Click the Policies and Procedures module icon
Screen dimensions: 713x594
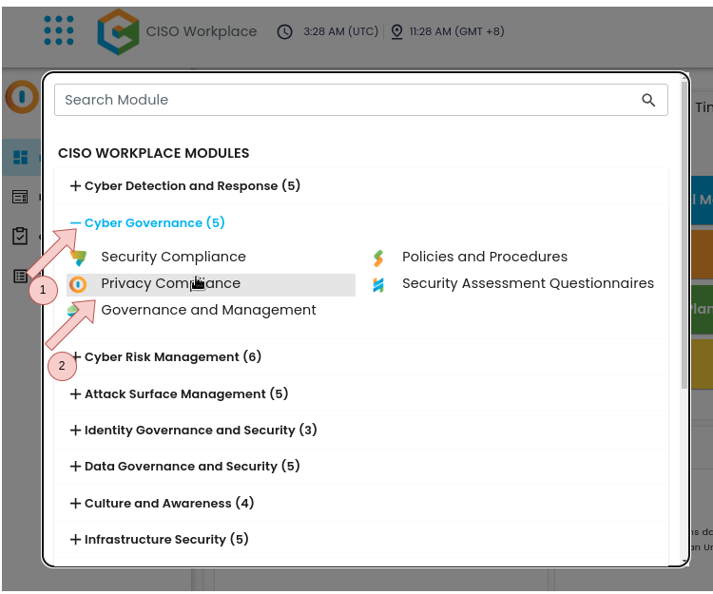378,259
